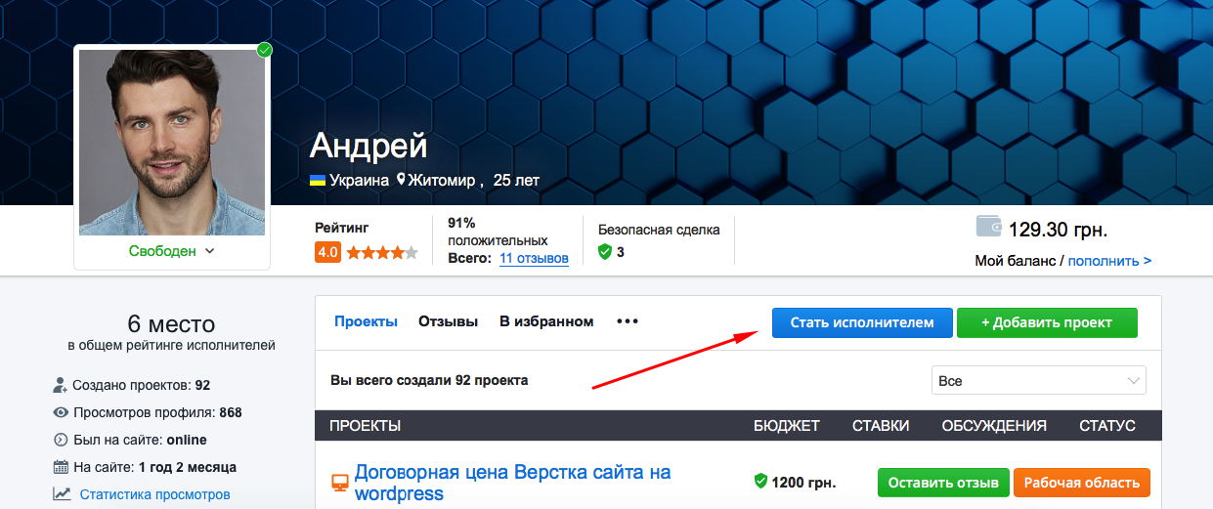Click the name Андрей in header
The width and height of the screenshot is (1213, 509).
[x=368, y=146]
